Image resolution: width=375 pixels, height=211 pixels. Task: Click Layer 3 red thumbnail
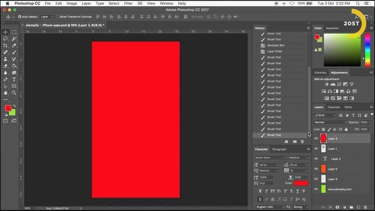(323, 138)
